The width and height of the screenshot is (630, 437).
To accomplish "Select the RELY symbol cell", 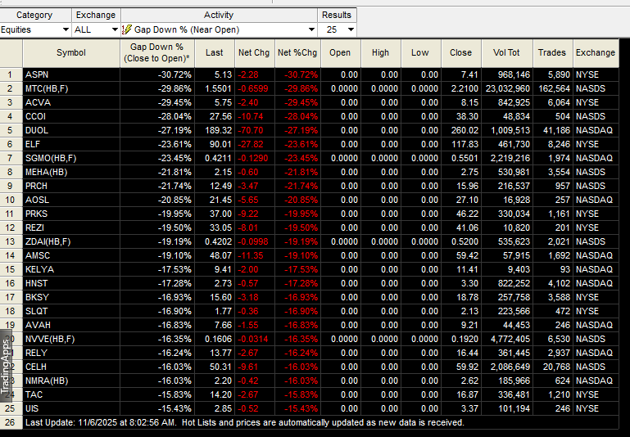I will pos(71,354).
